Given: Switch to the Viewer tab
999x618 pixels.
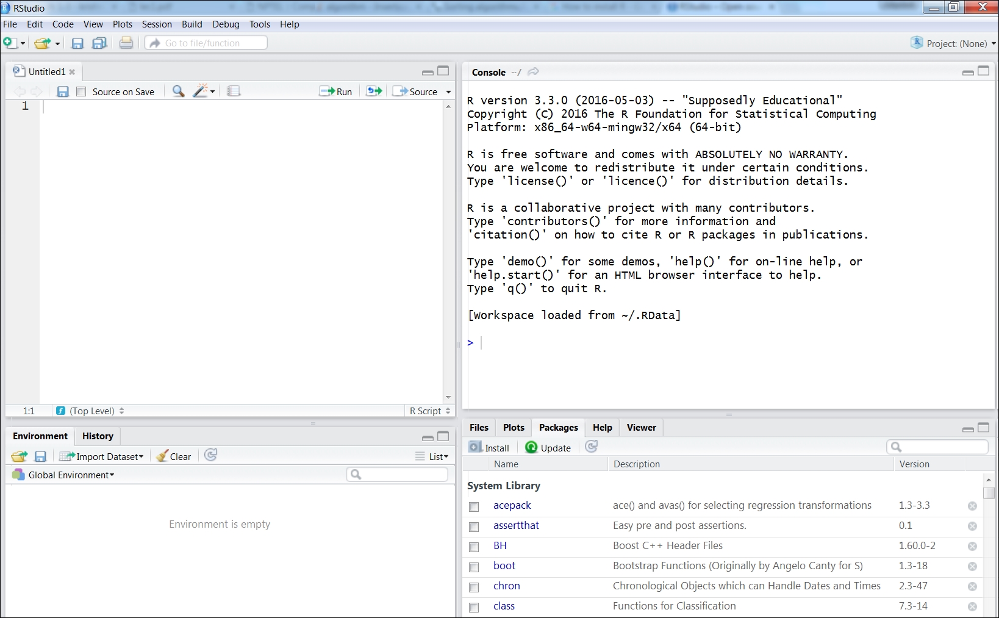Looking at the screenshot, I should (642, 428).
